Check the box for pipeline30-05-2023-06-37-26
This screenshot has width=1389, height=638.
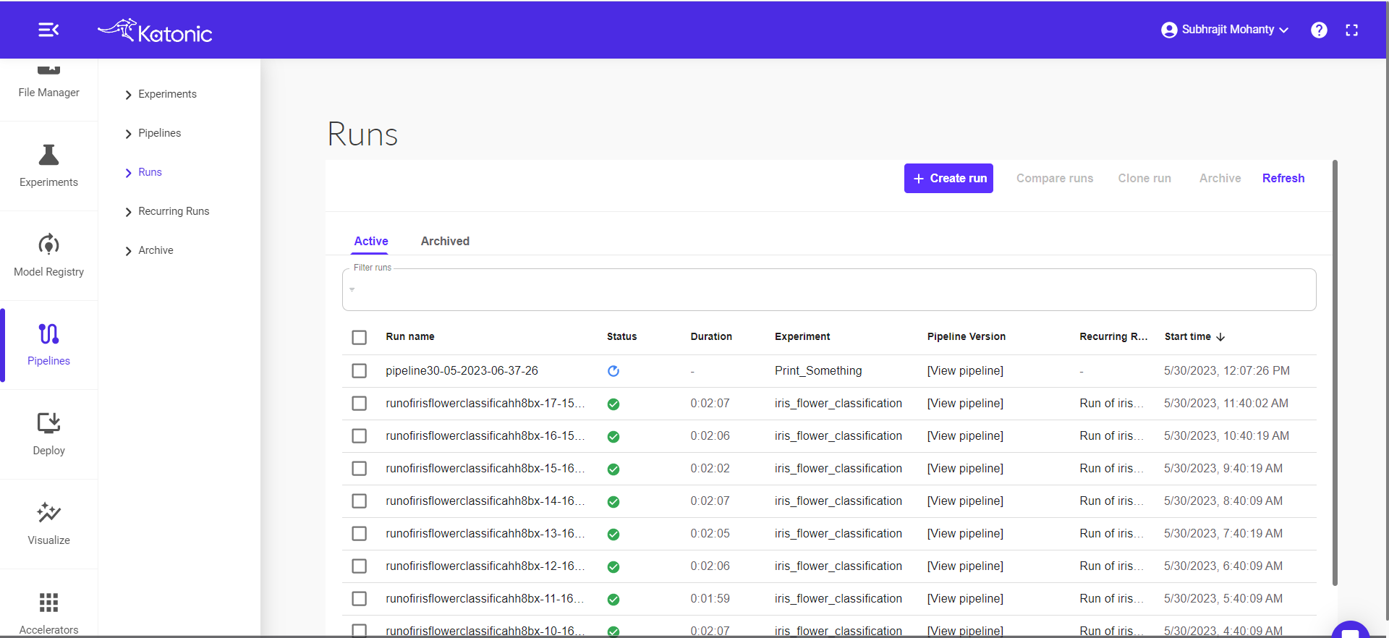(359, 370)
